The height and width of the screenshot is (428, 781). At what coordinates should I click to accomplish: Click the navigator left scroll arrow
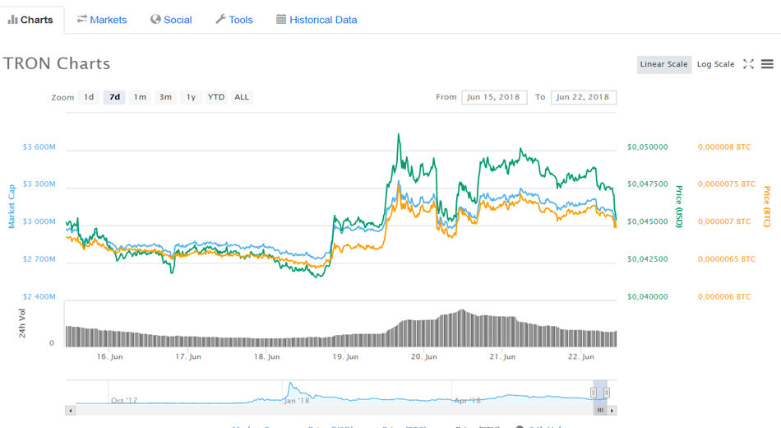pyautogui.click(x=70, y=411)
